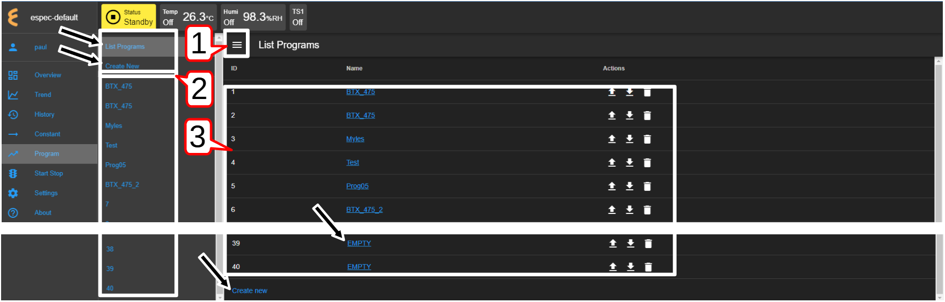The width and height of the screenshot is (945, 302).
Task: Go to Overview in the sidebar
Action: tap(50, 75)
